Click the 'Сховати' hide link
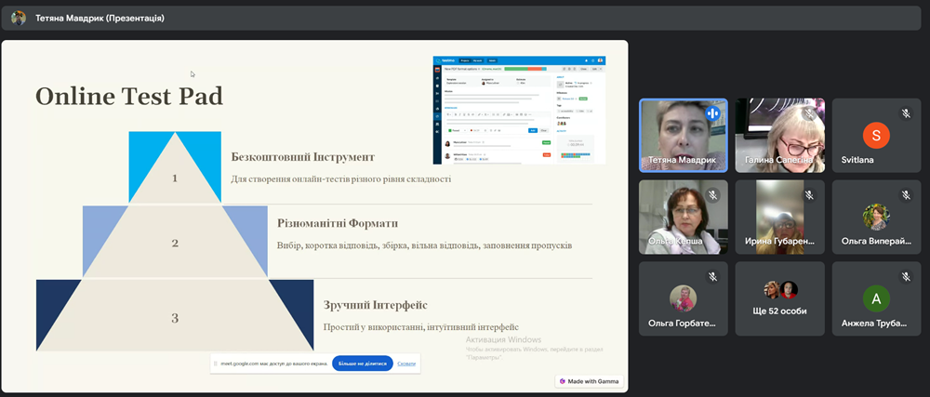 pos(406,364)
